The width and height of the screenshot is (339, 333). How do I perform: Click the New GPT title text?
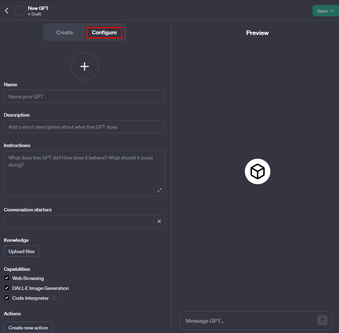[x=38, y=8]
